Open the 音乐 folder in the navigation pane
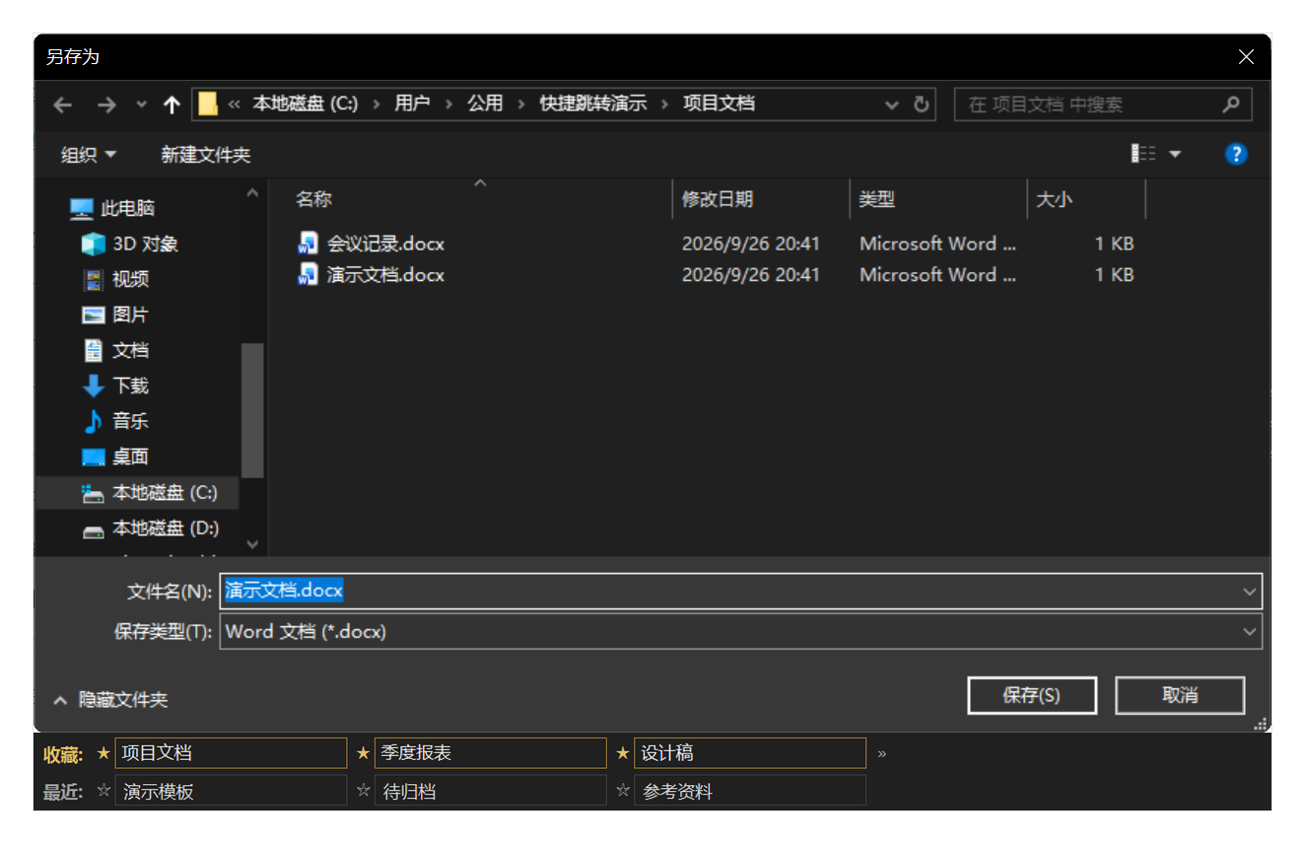 (115, 421)
